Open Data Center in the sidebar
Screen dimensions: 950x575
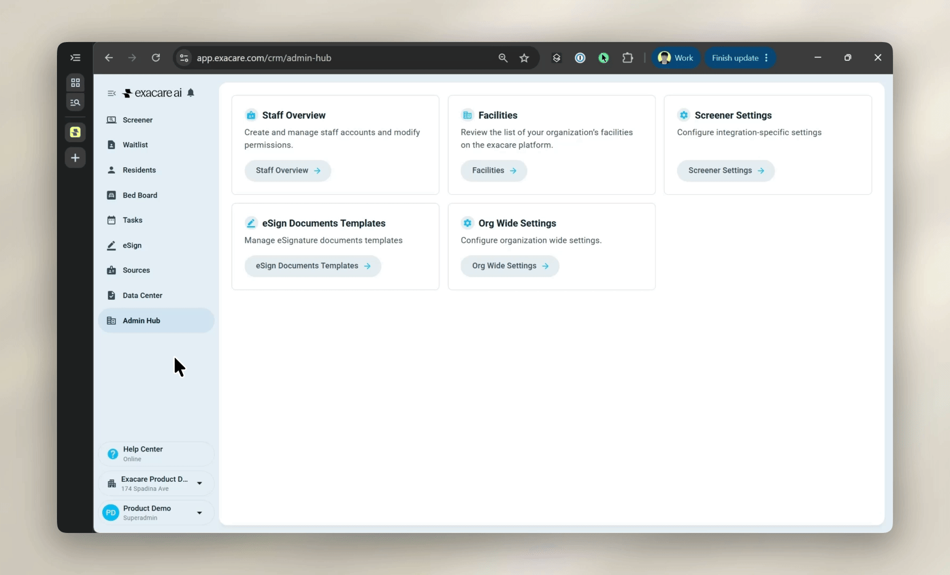click(156, 295)
